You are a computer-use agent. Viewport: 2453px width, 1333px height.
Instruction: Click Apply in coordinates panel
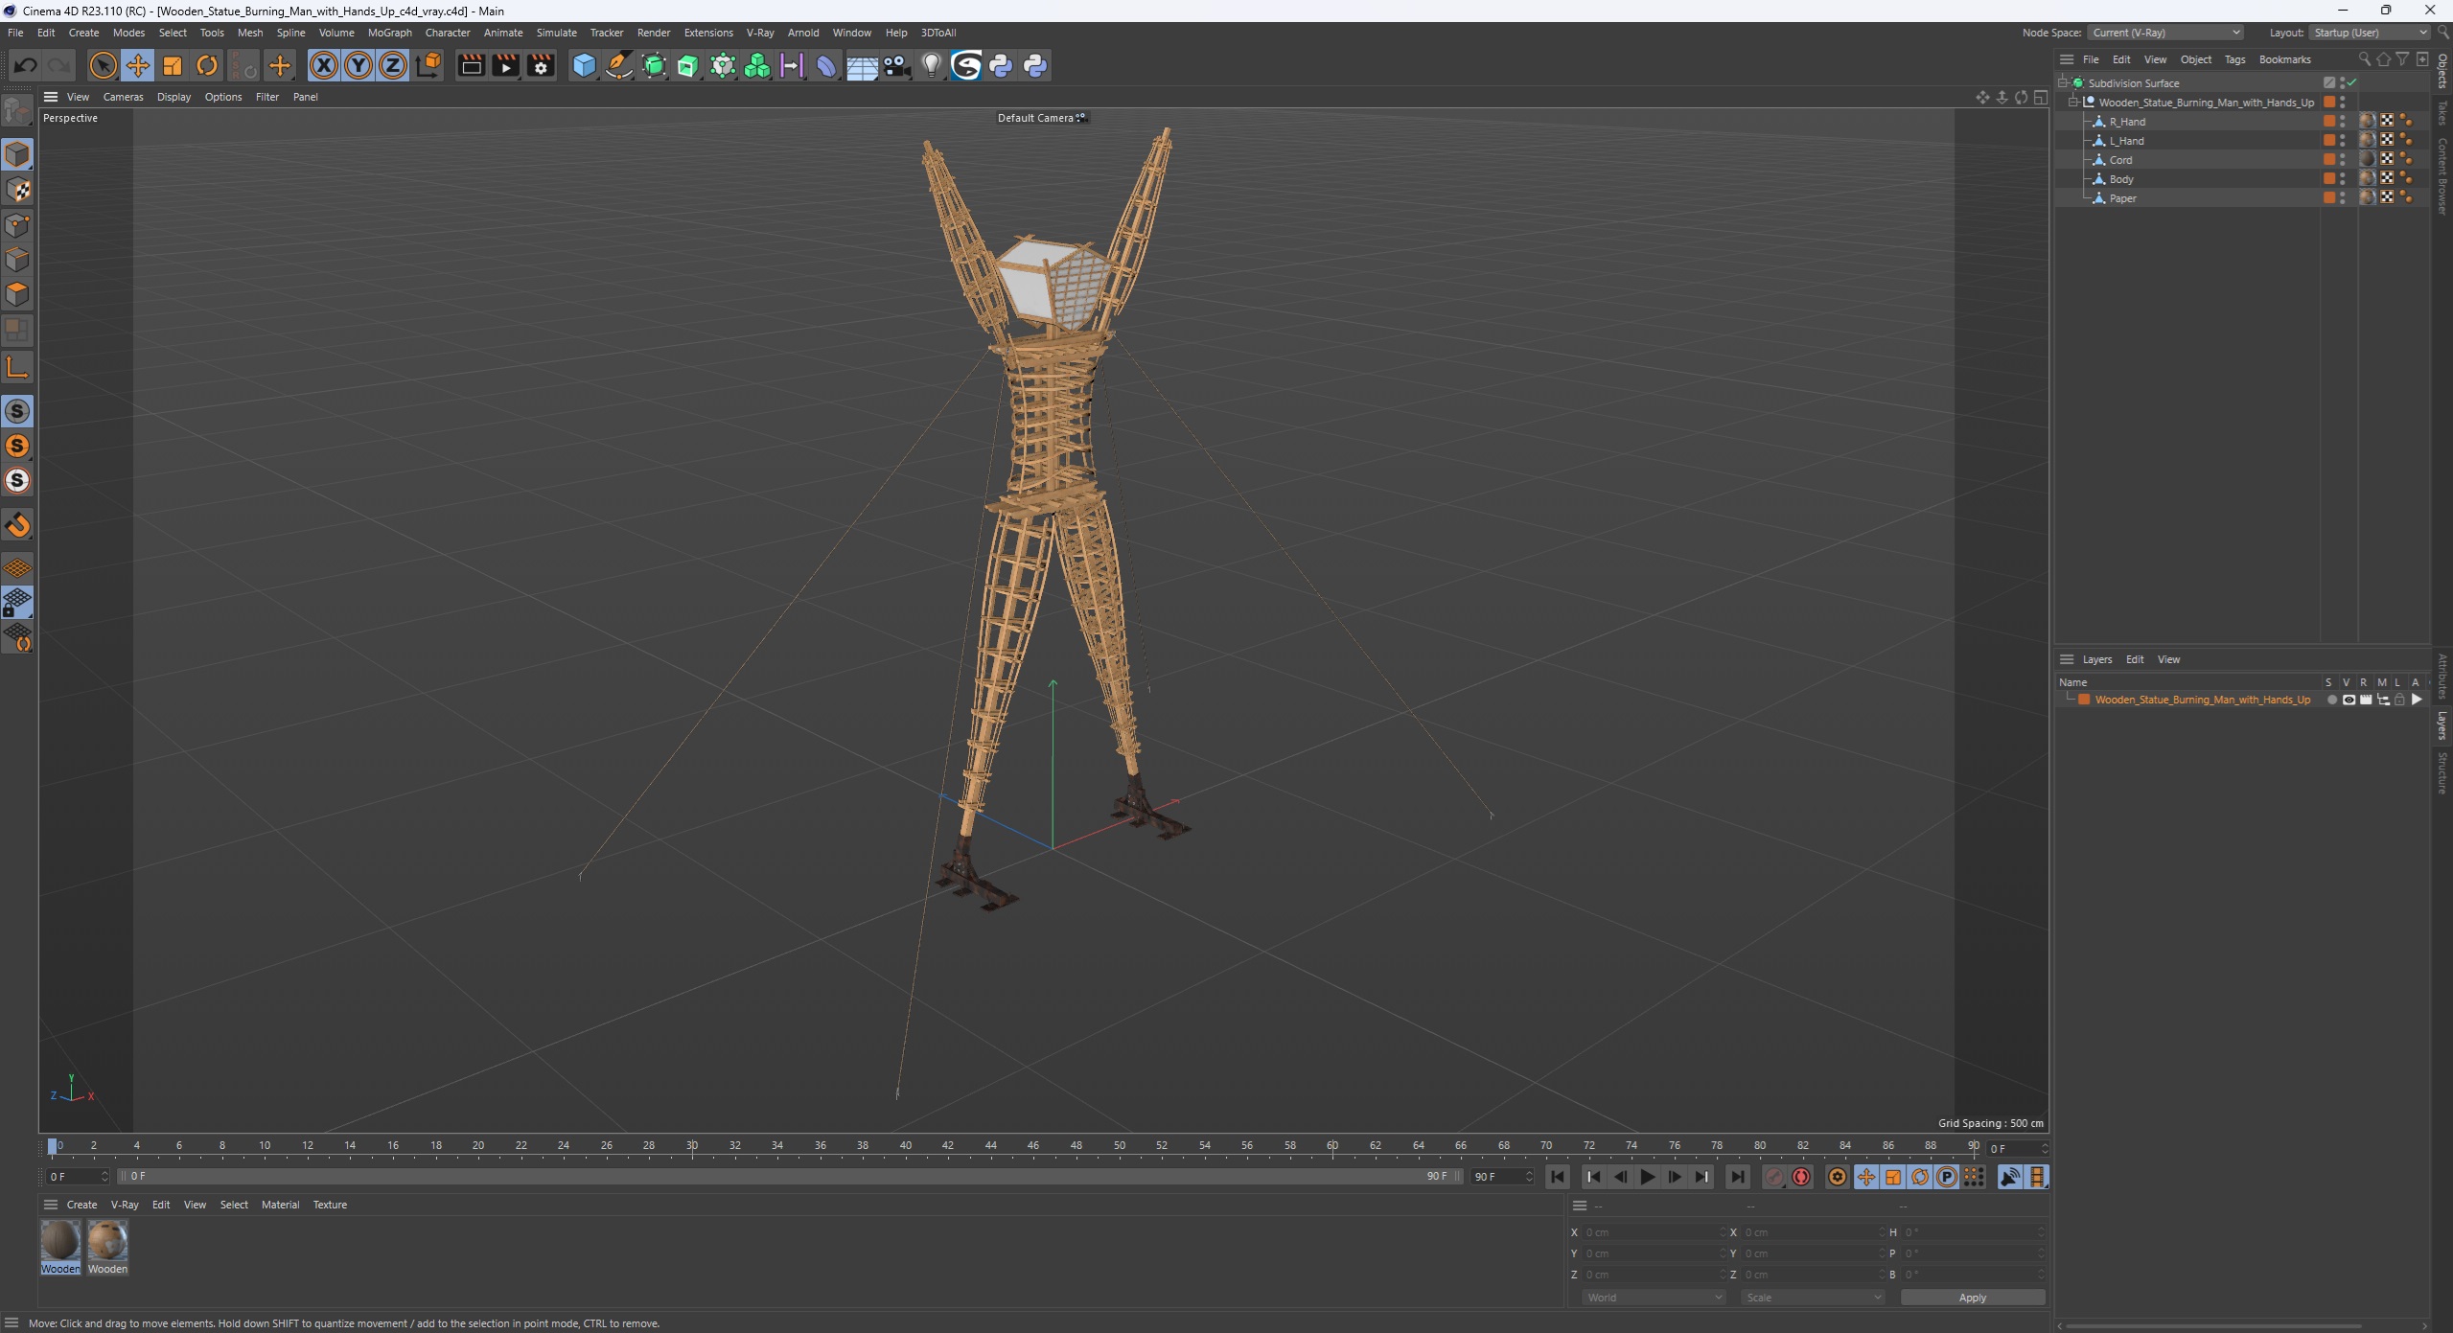1972,1298
